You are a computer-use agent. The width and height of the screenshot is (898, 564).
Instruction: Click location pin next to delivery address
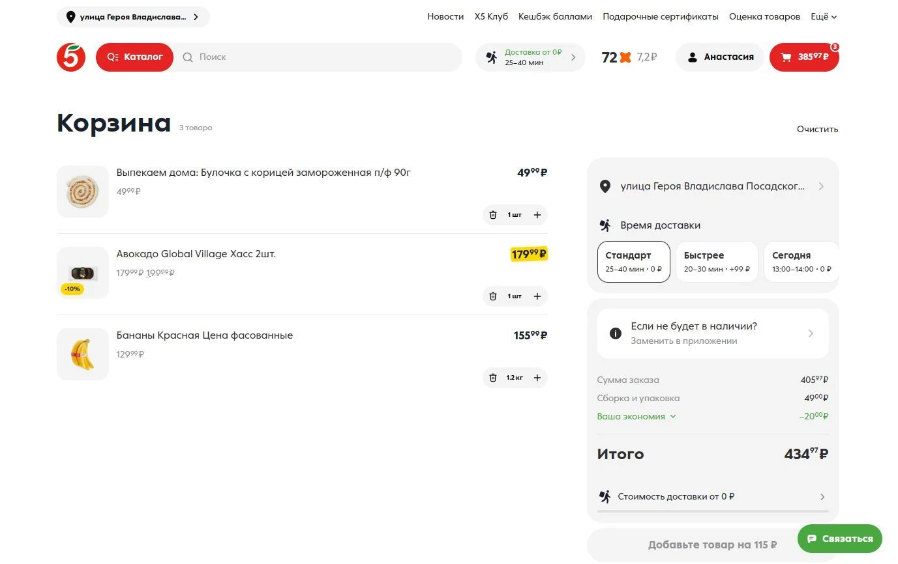[605, 186]
